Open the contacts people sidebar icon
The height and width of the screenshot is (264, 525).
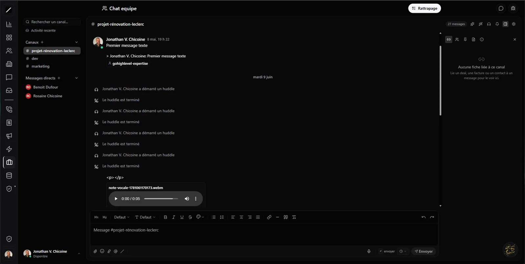(9, 51)
